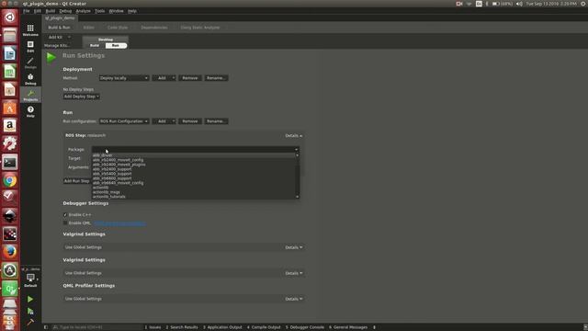
Task: Open the Analyze menu
Action: [x=83, y=11]
